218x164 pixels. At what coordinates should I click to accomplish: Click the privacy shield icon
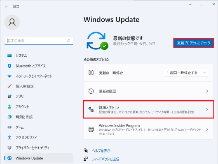point(9,148)
